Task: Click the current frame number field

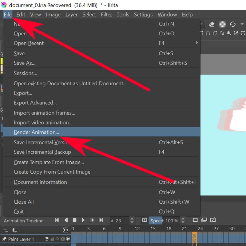Action: coord(120,220)
